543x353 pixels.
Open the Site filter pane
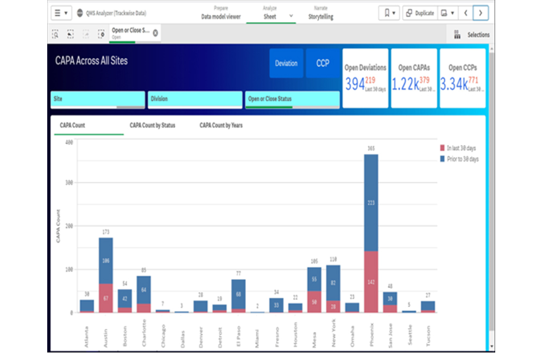(x=98, y=99)
